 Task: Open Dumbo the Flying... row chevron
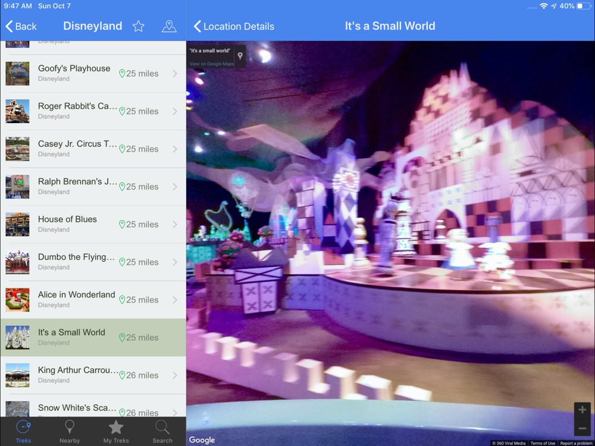click(175, 262)
